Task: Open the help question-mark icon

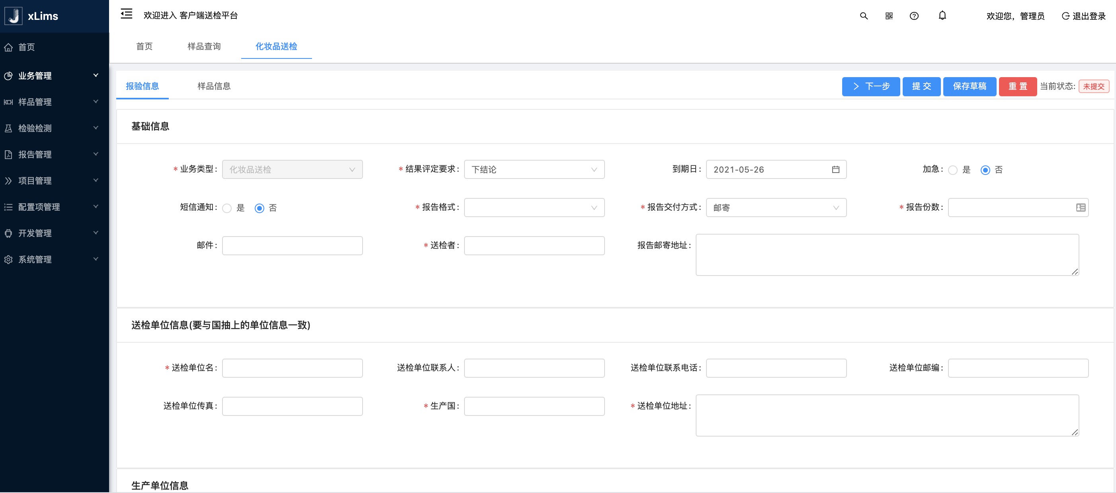Action: pyautogui.click(x=914, y=16)
